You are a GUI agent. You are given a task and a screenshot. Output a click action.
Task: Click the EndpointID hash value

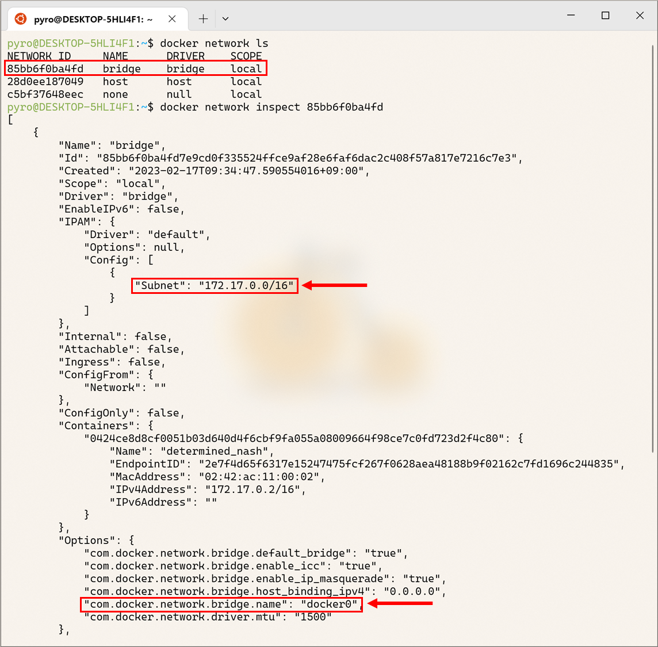409,464
